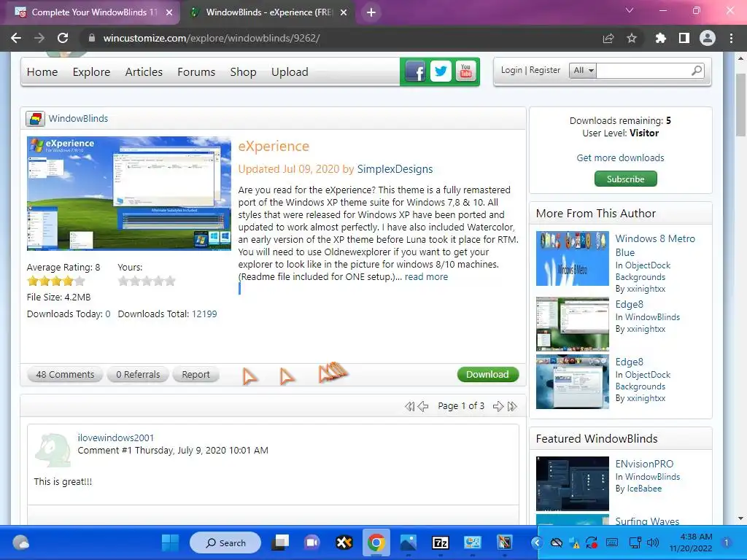
Task: Toggle Chrome side panel icon
Action: 684,38
